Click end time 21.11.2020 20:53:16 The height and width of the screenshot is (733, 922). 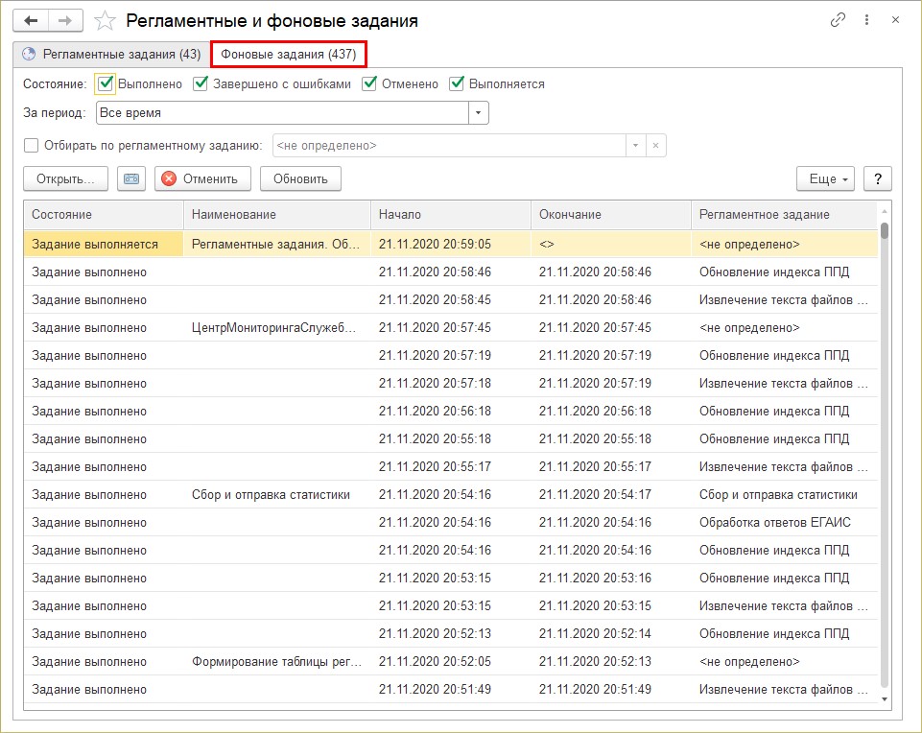595,578
